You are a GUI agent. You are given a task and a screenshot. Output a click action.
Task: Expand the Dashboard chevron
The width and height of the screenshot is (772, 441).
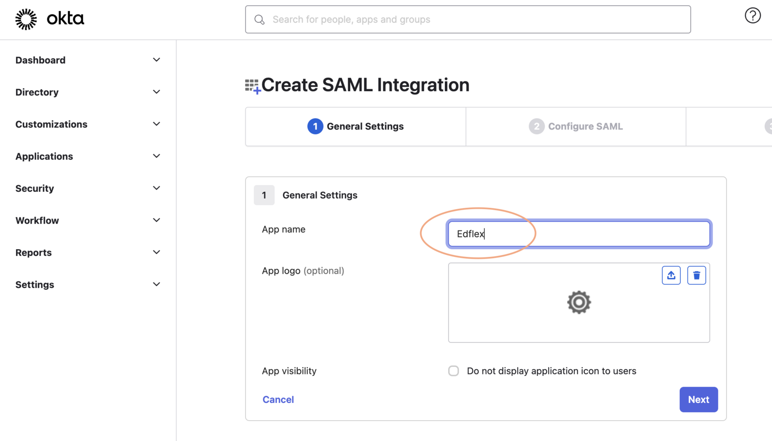click(156, 60)
